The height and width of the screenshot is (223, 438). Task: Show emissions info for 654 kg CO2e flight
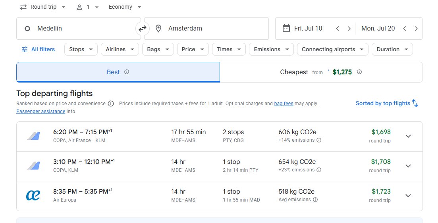[319, 170]
